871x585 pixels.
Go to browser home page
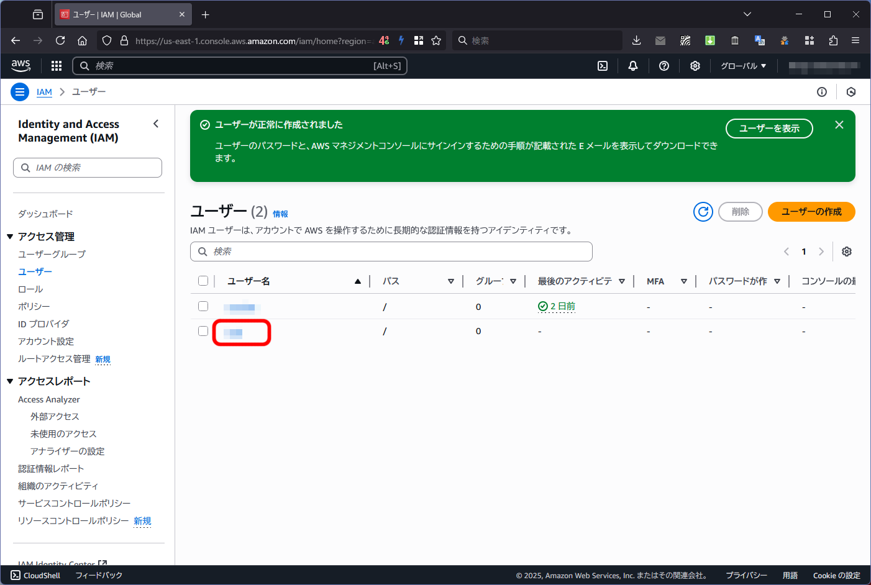coord(82,40)
